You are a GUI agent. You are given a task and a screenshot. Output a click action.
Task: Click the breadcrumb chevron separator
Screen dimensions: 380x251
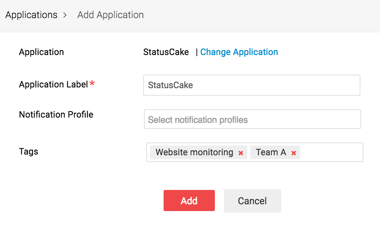pos(65,15)
